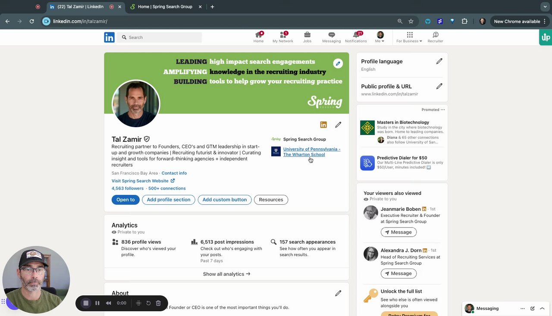Viewport: 552px width, 316px height.
Task: Visit Spring Search Website link
Action: (143, 181)
